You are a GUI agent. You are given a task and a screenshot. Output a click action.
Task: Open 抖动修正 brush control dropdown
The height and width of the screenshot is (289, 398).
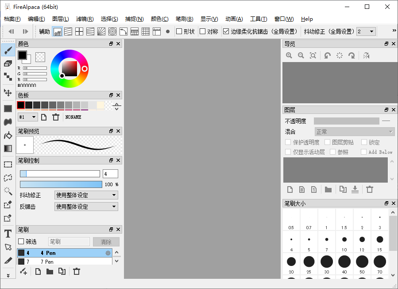click(86, 195)
